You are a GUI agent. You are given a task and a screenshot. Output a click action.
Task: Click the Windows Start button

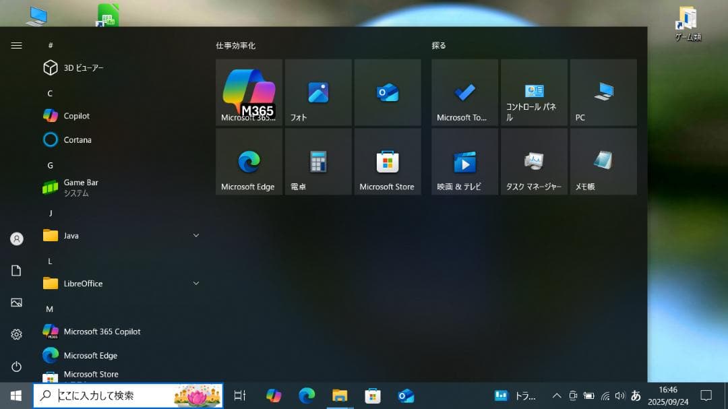click(16, 396)
